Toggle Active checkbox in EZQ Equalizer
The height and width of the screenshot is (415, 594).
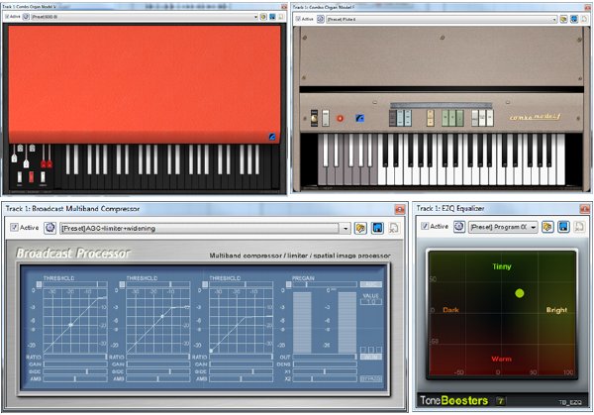(425, 226)
